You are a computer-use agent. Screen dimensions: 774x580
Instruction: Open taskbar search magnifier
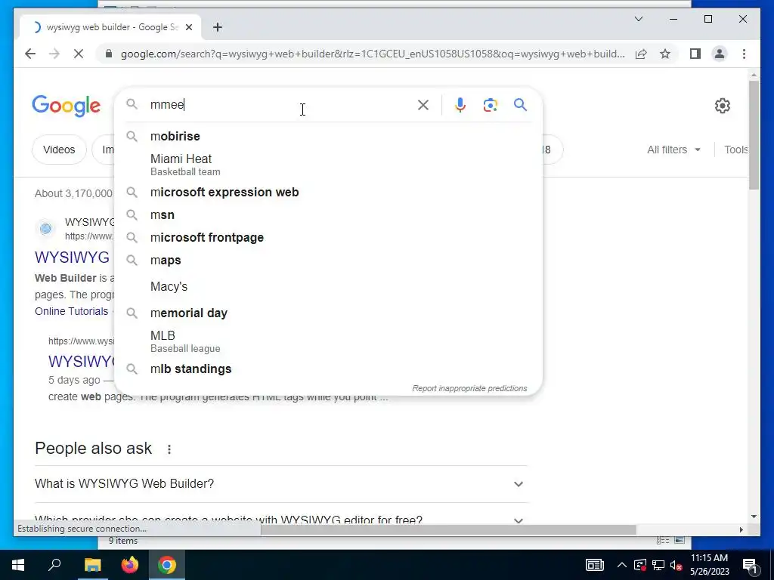tap(54, 565)
